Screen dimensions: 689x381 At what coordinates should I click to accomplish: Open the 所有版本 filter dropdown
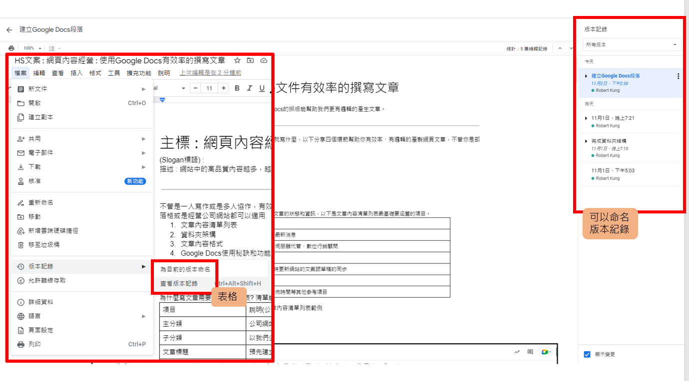pyautogui.click(x=632, y=45)
